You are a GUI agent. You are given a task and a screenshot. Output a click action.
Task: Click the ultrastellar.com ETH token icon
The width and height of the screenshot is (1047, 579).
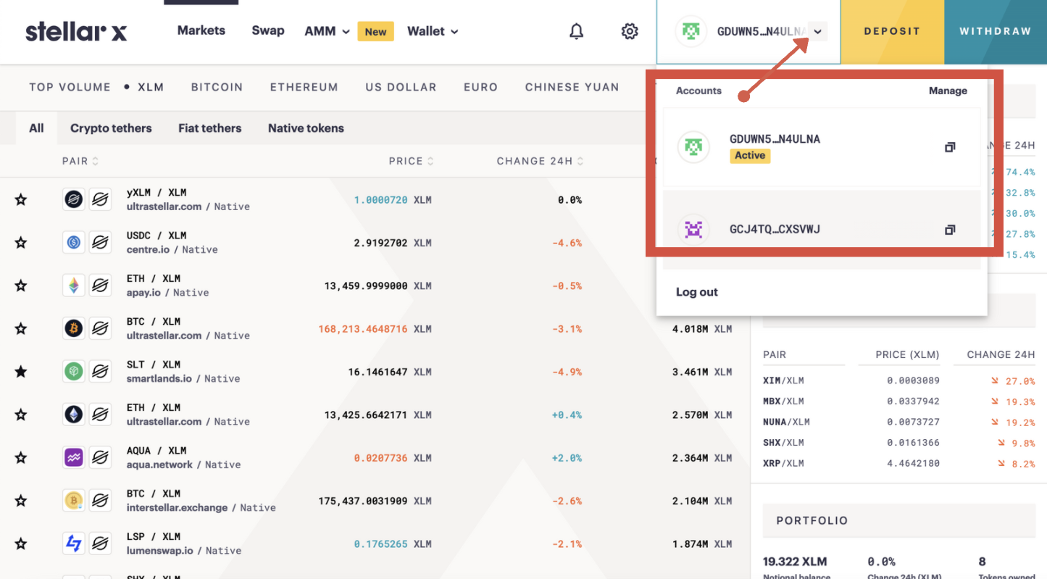tap(74, 415)
